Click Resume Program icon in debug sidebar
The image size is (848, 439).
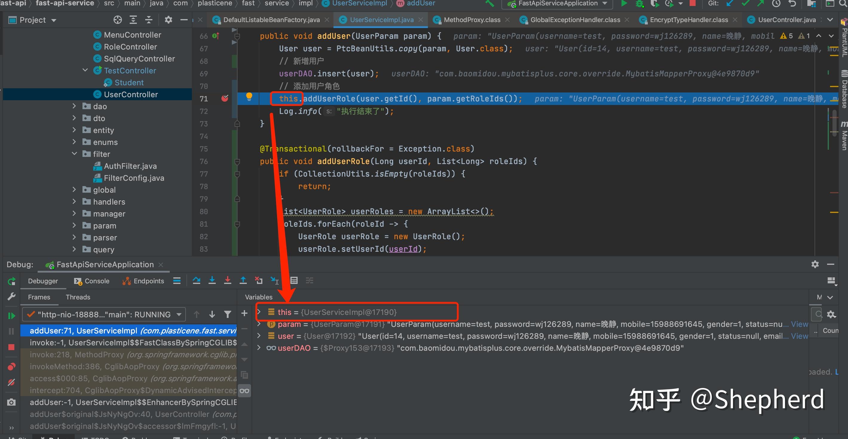click(x=11, y=316)
